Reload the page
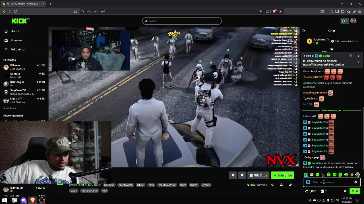Viewport: 364px width, 204px height. 15,11
